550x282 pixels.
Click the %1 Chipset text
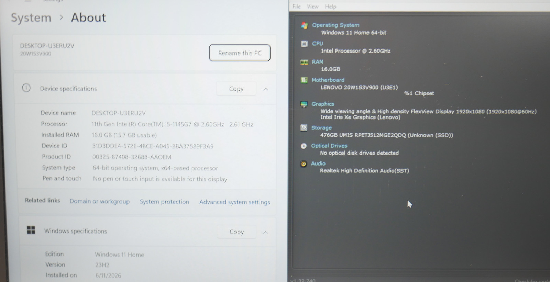[419, 93]
